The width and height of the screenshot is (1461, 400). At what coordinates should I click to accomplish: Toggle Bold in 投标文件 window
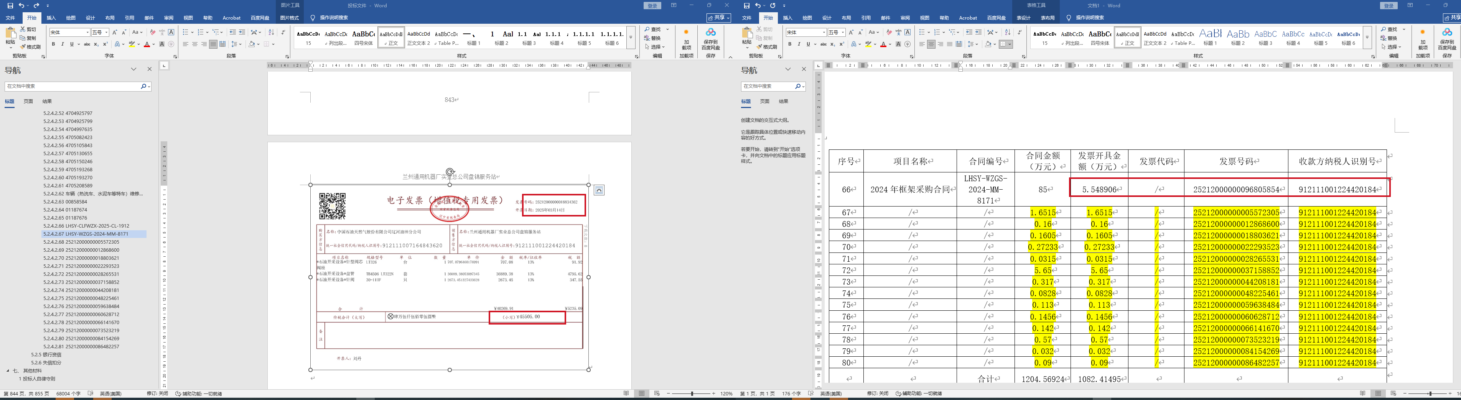(x=53, y=44)
